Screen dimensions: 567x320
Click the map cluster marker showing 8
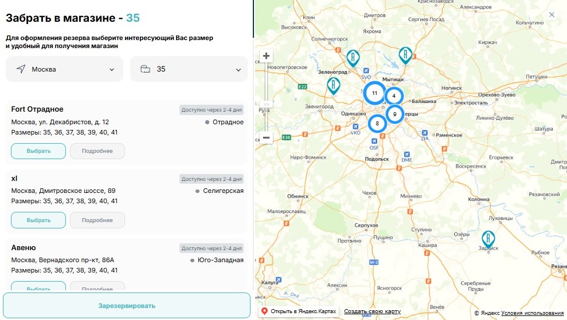point(377,123)
